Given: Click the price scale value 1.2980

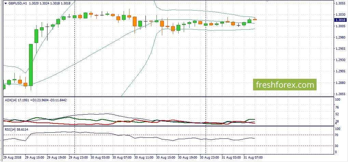Looking at the screenshot, I should [340, 37].
